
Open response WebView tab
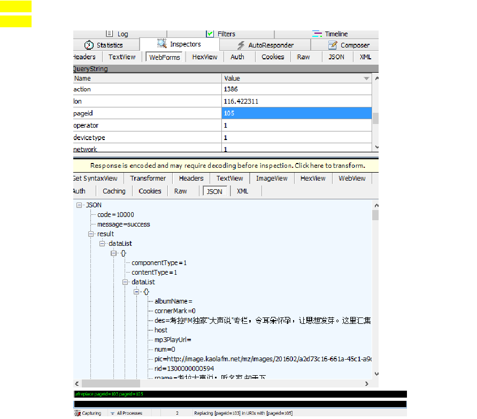coord(352,179)
